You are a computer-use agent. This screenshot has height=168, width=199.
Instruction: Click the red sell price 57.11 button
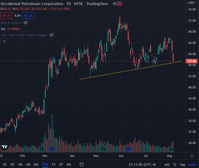(7, 16)
